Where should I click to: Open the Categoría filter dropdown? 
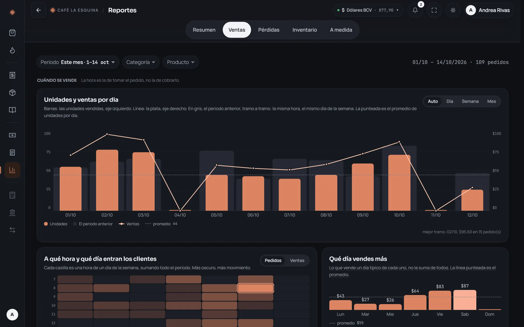[141, 62]
